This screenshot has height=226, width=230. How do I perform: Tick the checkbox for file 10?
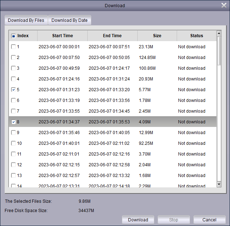tap(14, 143)
